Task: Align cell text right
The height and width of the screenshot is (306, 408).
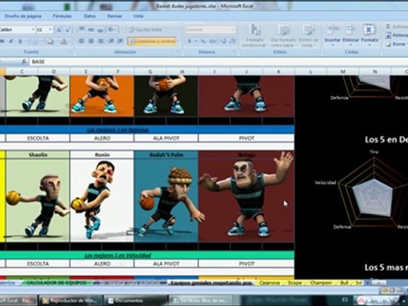Action: 100,41
